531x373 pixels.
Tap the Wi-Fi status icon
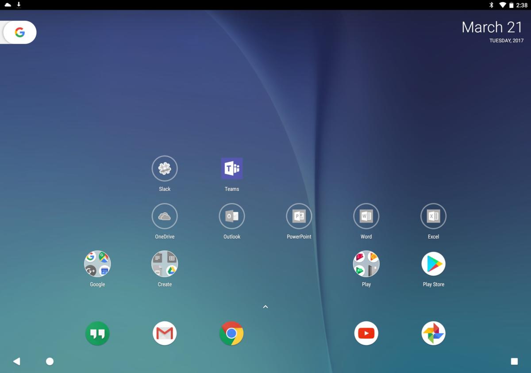(x=503, y=5)
